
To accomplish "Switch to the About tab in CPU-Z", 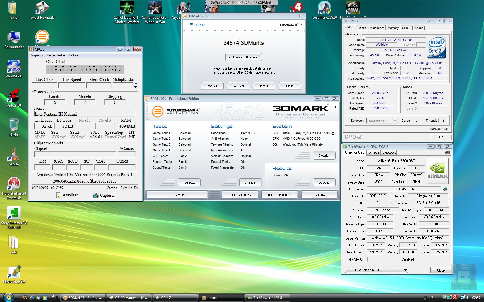I will point(418,28).
